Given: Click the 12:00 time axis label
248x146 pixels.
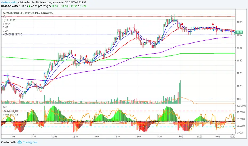Looking at the screenshot, I should click(54, 136).
